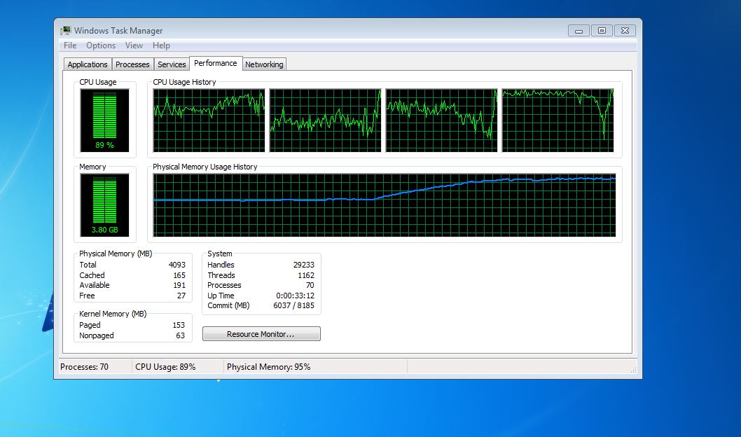Click the Memory 3.80 GB gauge

[104, 205]
